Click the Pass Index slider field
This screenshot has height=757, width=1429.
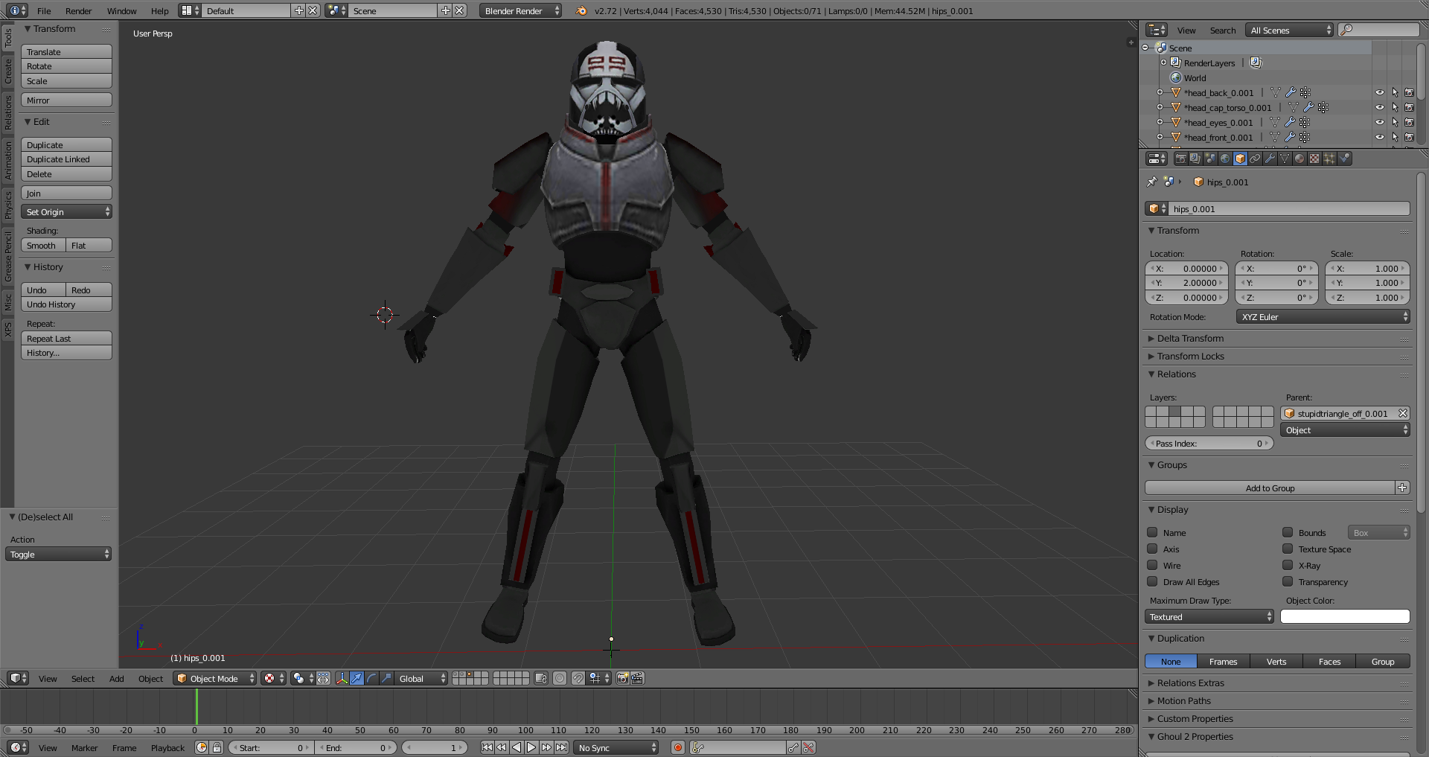coord(1209,443)
